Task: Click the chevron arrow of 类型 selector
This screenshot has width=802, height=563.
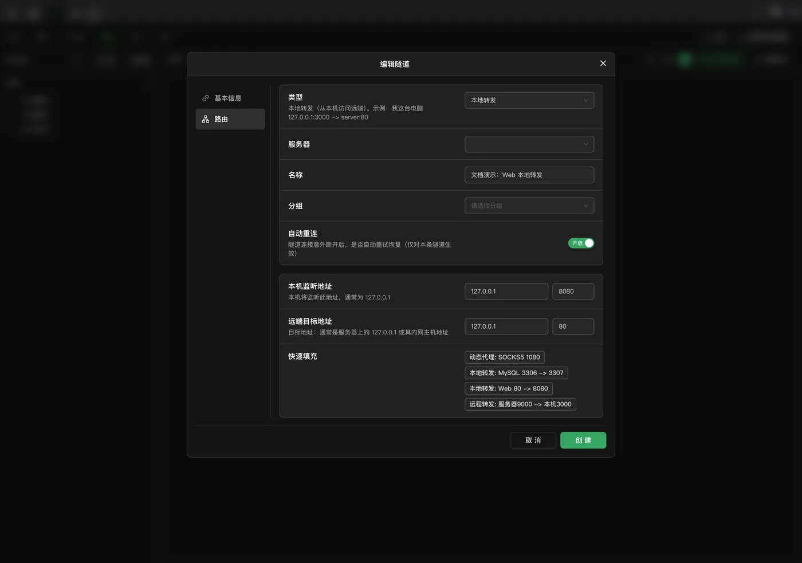Action: (x=585, y=100)
